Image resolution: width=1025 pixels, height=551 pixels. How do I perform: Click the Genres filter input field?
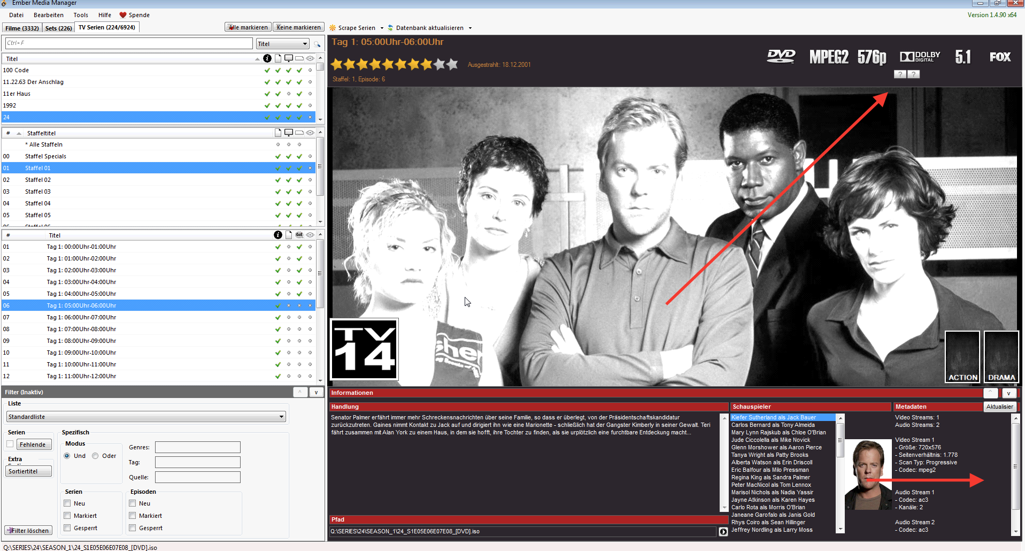point(197,447)
